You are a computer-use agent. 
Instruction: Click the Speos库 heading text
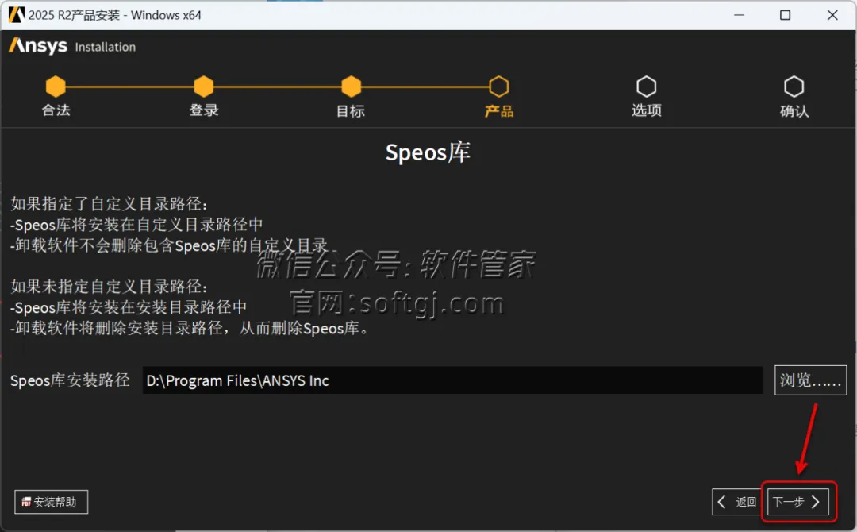tap(428, 152)
